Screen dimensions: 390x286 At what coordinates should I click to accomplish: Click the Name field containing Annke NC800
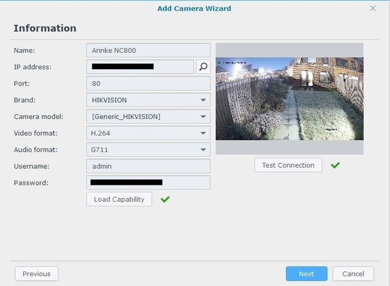[148, 50]
